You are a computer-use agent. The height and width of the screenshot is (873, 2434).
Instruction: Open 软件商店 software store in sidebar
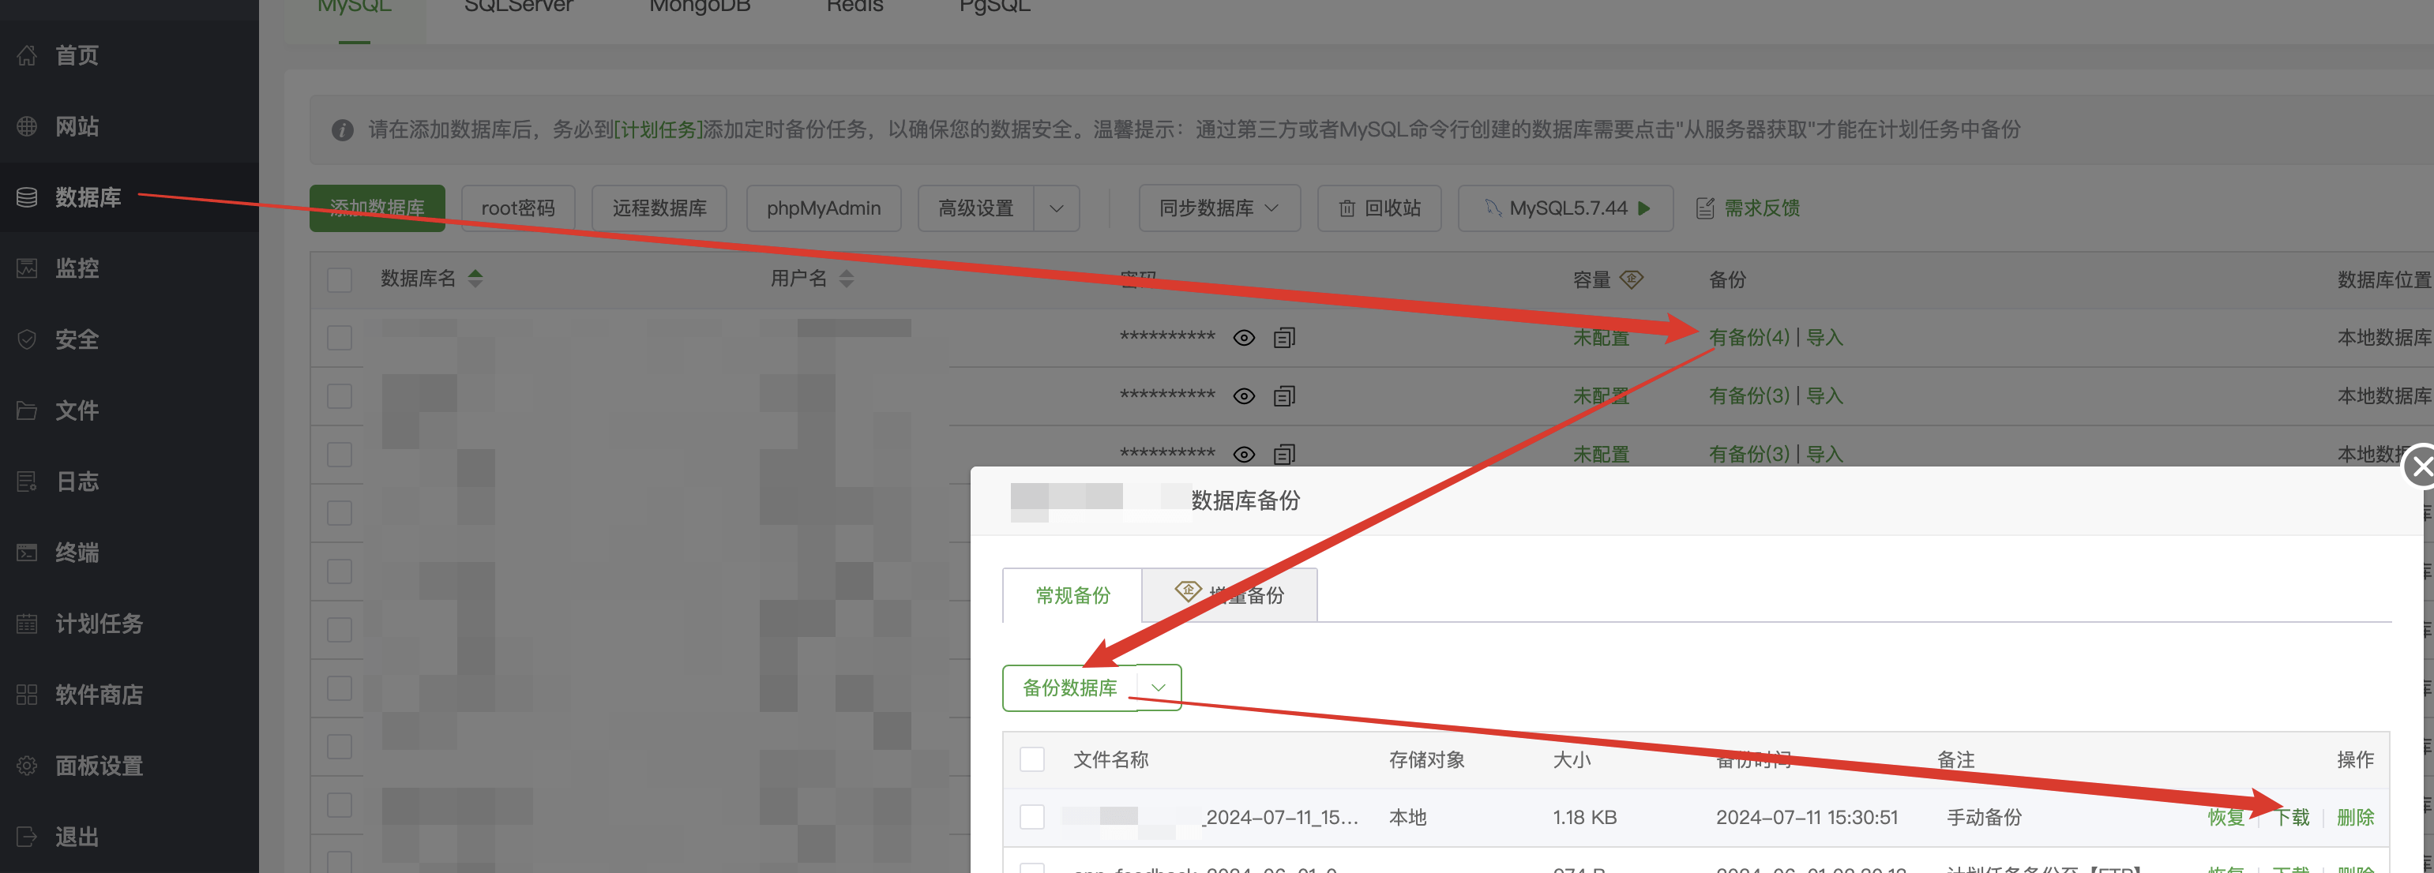(x=98, y=695)
